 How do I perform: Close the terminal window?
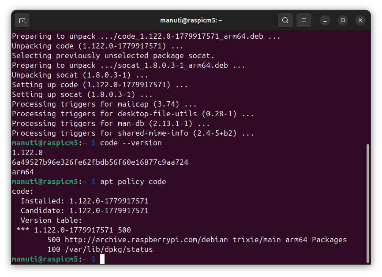click(360, 20)
